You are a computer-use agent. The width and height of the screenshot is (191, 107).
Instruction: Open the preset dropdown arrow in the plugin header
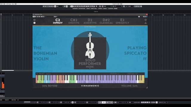click(57, 17)
